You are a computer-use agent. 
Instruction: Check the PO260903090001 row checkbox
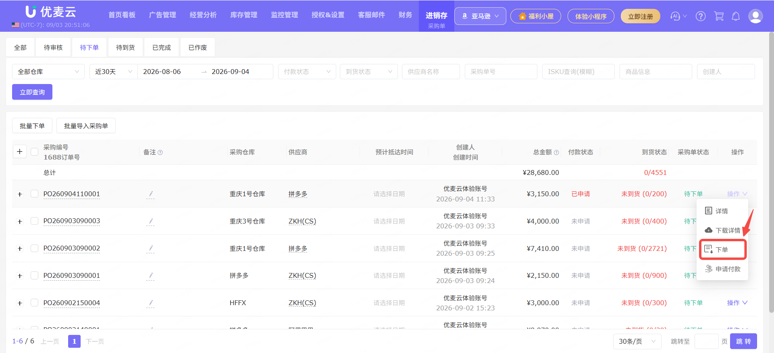pyautogui.click(x=34, y=275)
